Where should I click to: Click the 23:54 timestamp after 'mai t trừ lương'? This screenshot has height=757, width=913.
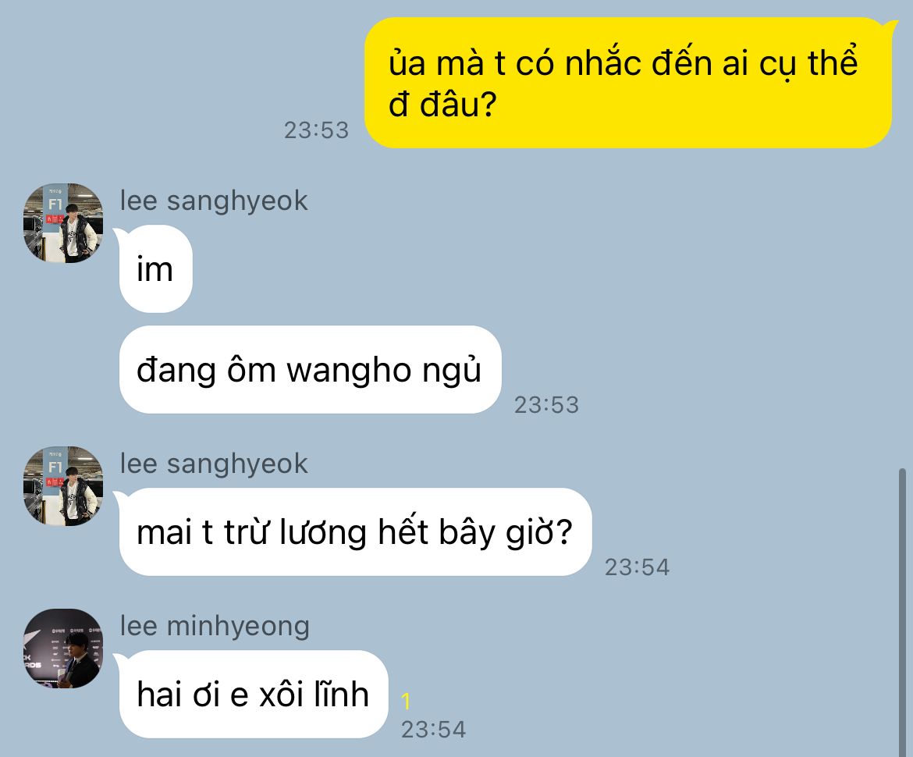637,567
